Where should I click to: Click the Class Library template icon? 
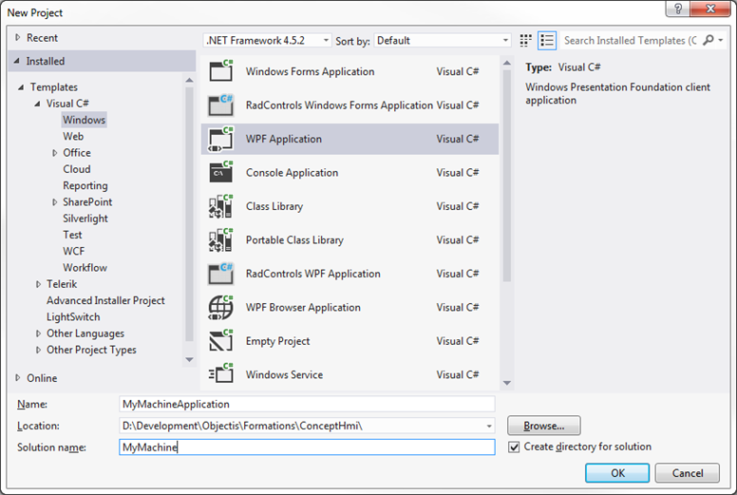tap(221, 206)
